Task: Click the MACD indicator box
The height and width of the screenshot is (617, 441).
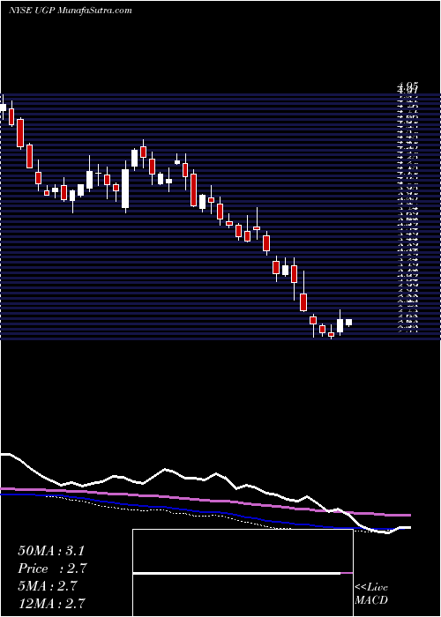Action: tap(243, 573)
